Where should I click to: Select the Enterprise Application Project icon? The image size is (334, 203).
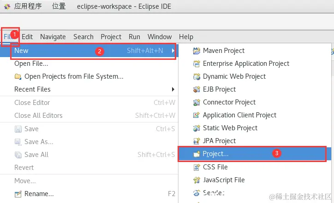[x=197, y=64]
